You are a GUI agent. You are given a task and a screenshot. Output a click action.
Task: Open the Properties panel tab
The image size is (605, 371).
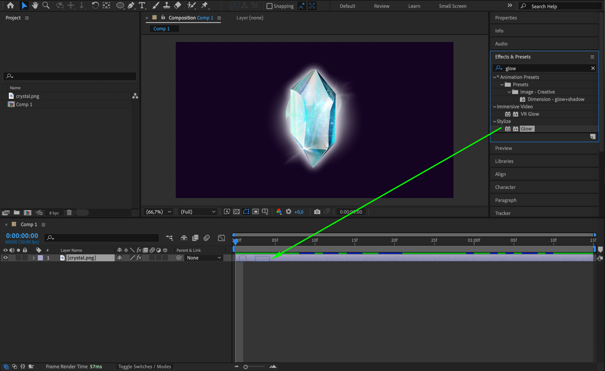506,18
